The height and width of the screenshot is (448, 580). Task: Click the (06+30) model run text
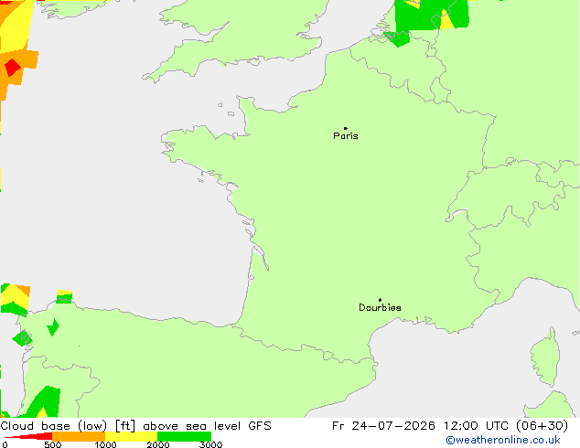542,426
